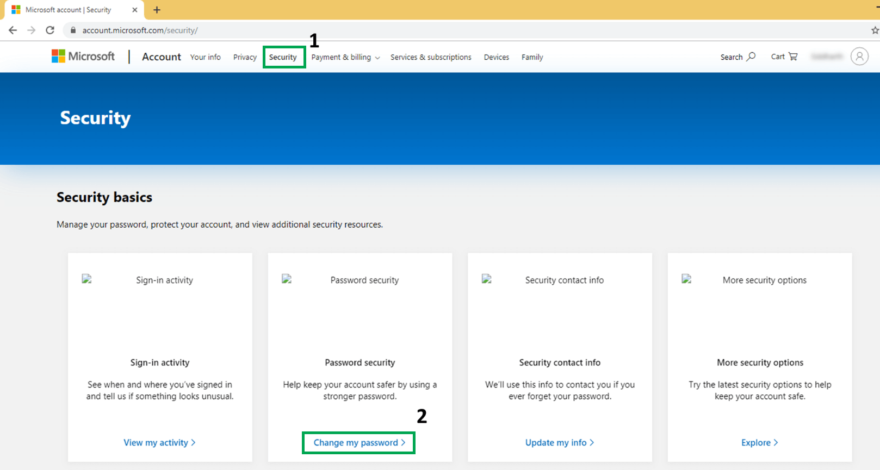The image size is (880, 470).
Task: Open search with magnifier icon
Action: [751, 57]
